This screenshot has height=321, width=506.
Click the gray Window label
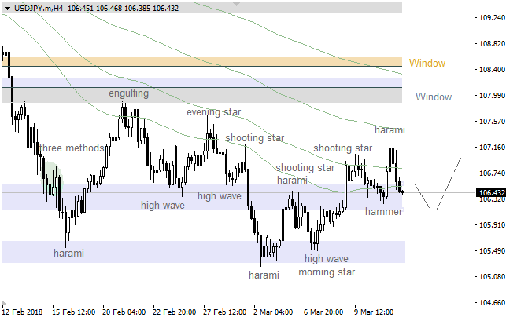434,97
